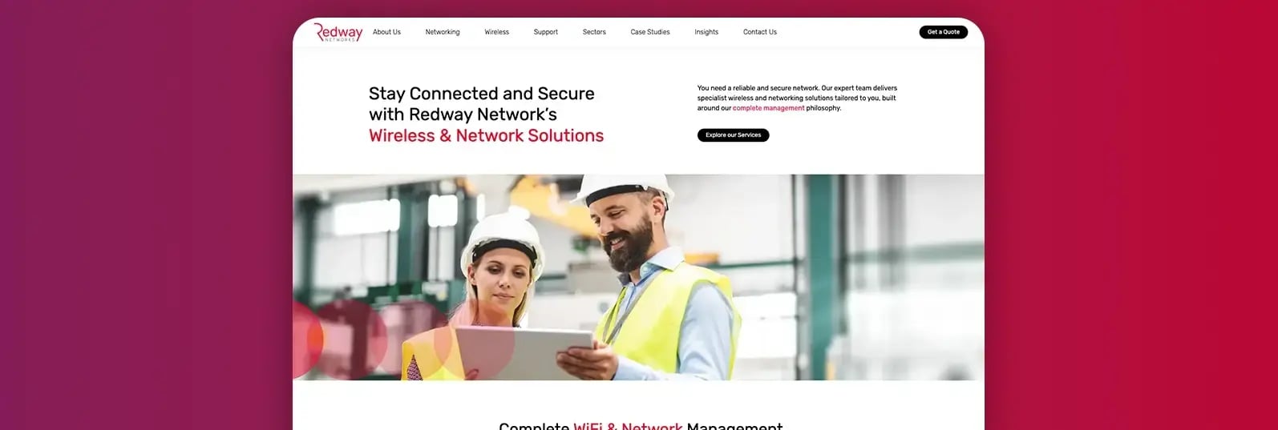
Task: Open the Insights navigation link
Action: [706, 32]
